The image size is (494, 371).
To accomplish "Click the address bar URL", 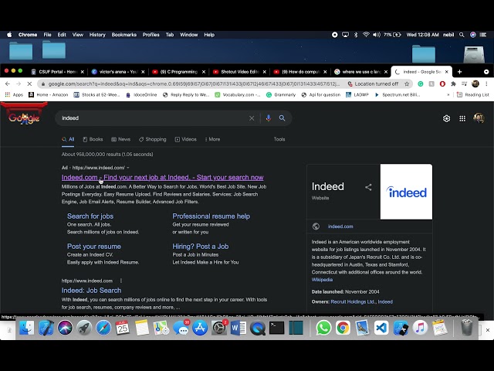I will pos(194,84).
